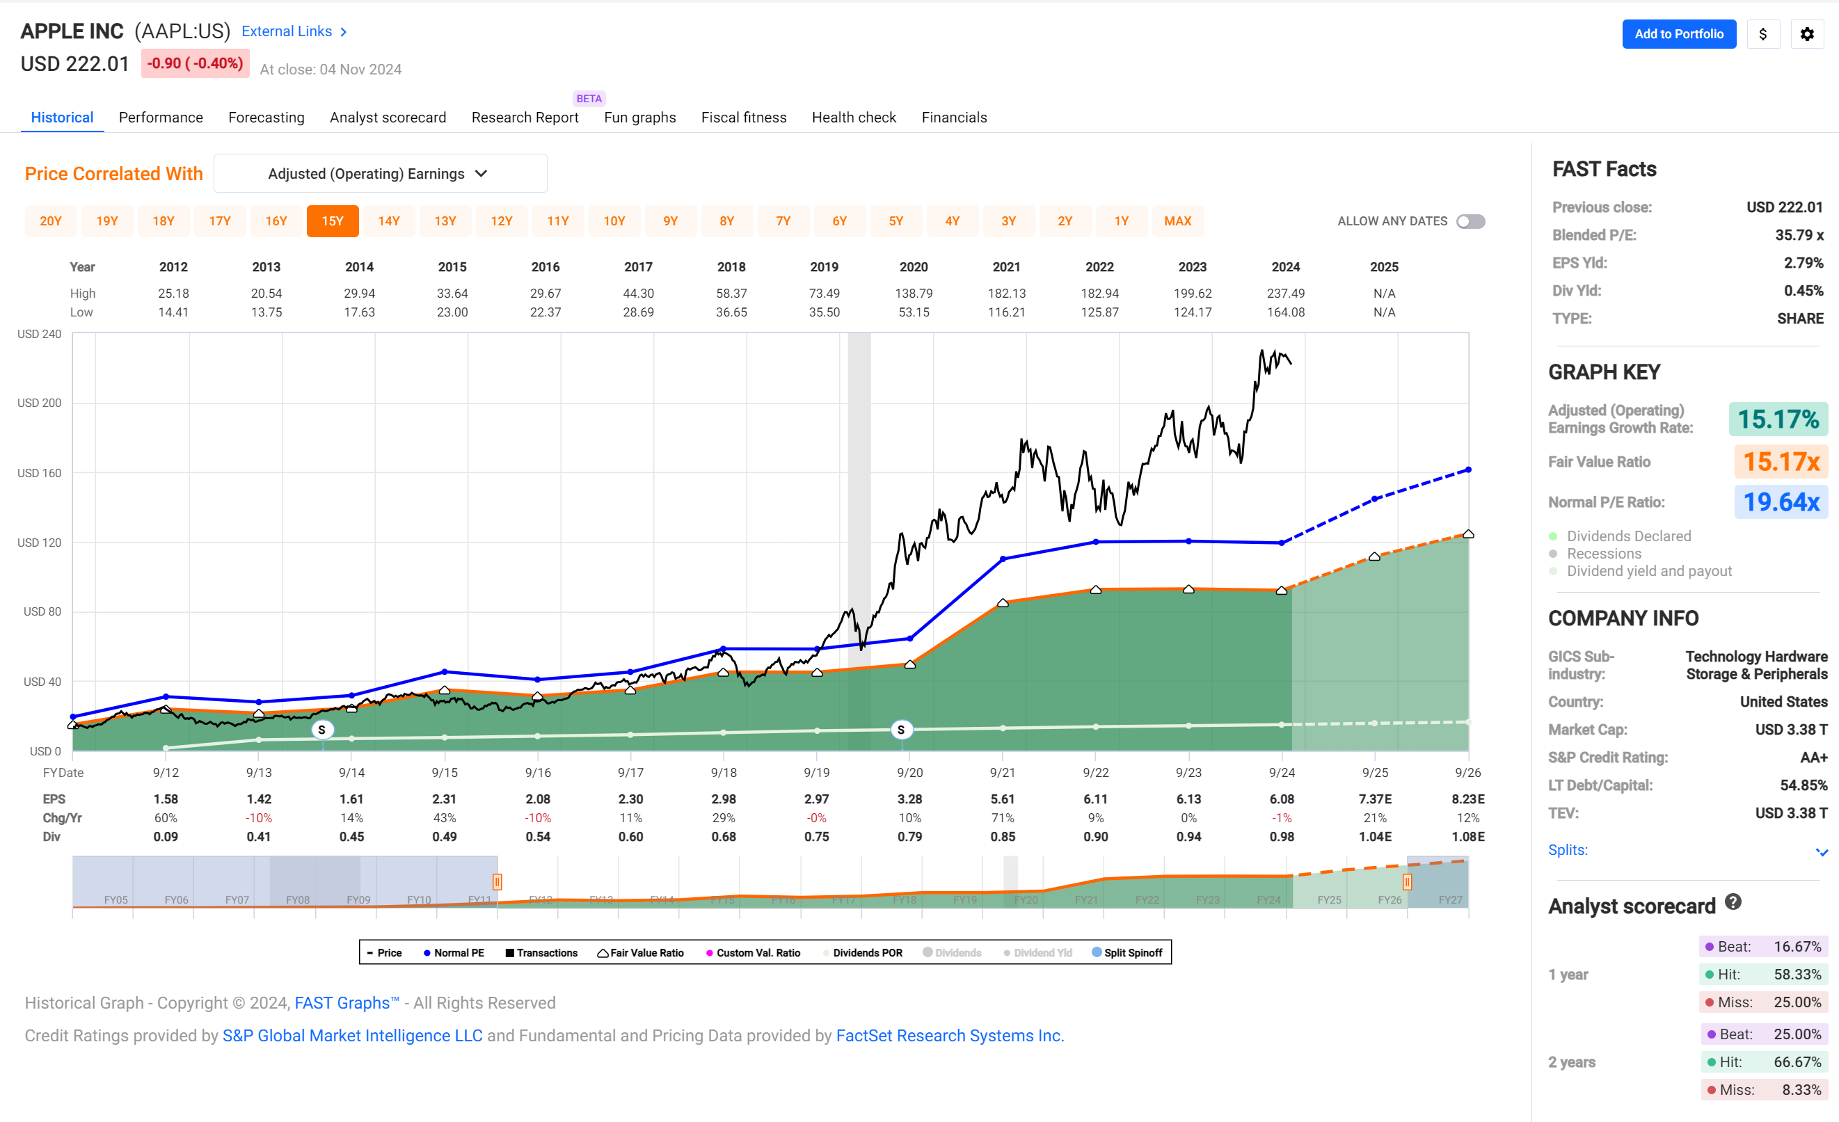
Task: Open the Forecasting tab
Action: (266, 117)
